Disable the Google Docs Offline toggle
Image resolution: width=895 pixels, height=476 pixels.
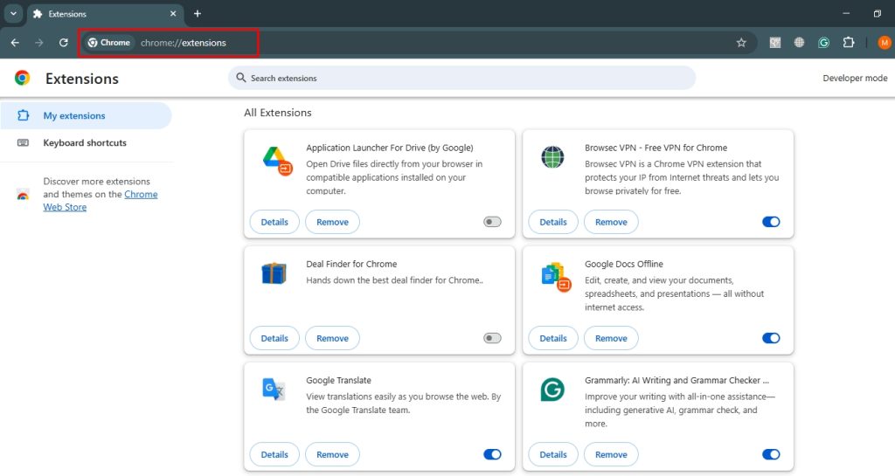coord(771,338)
